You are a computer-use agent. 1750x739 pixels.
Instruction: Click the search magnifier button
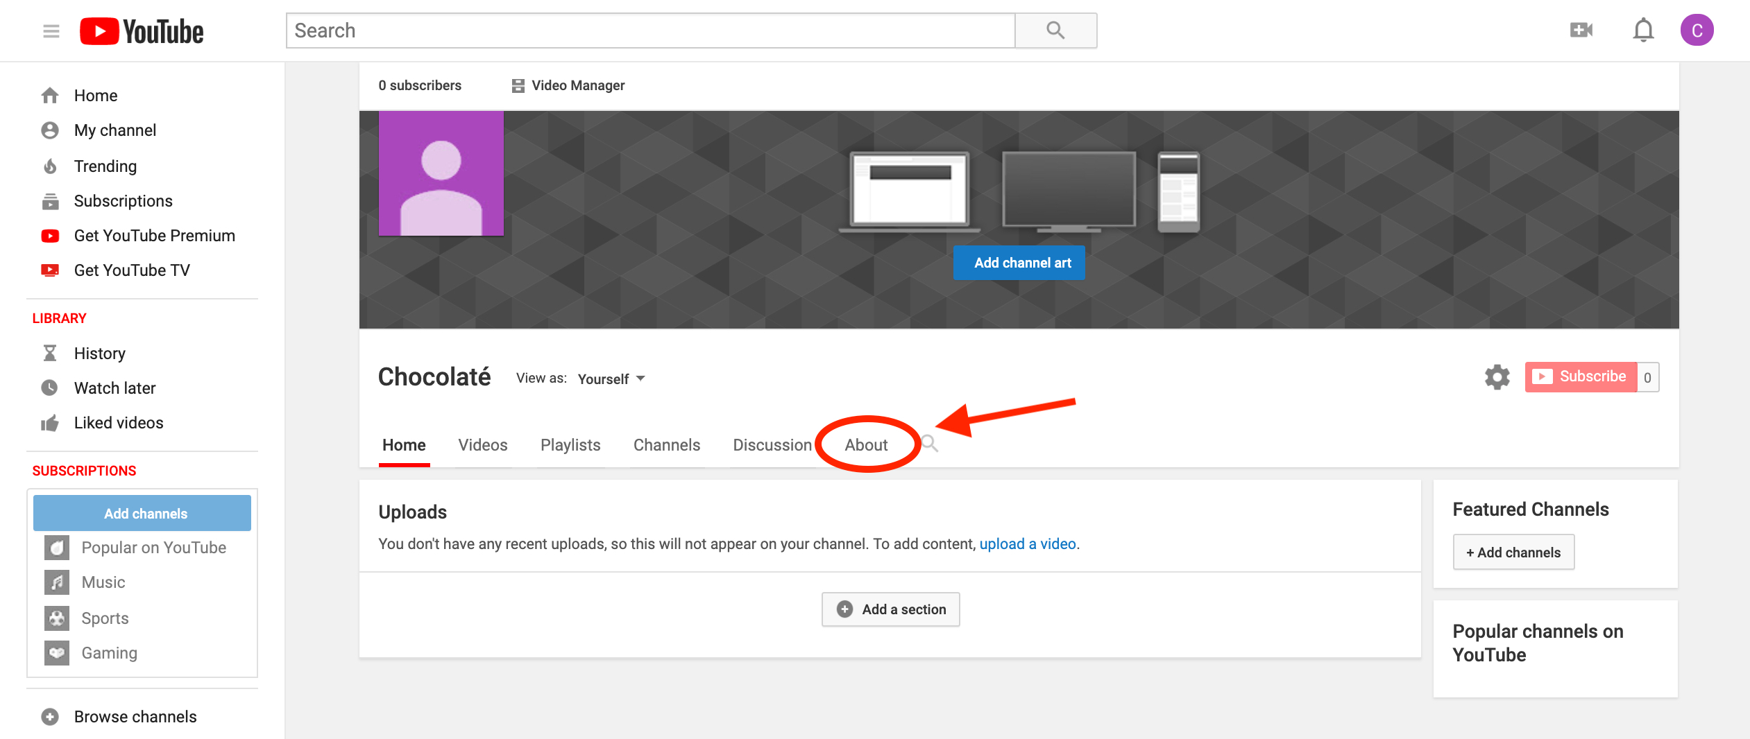1055,31
